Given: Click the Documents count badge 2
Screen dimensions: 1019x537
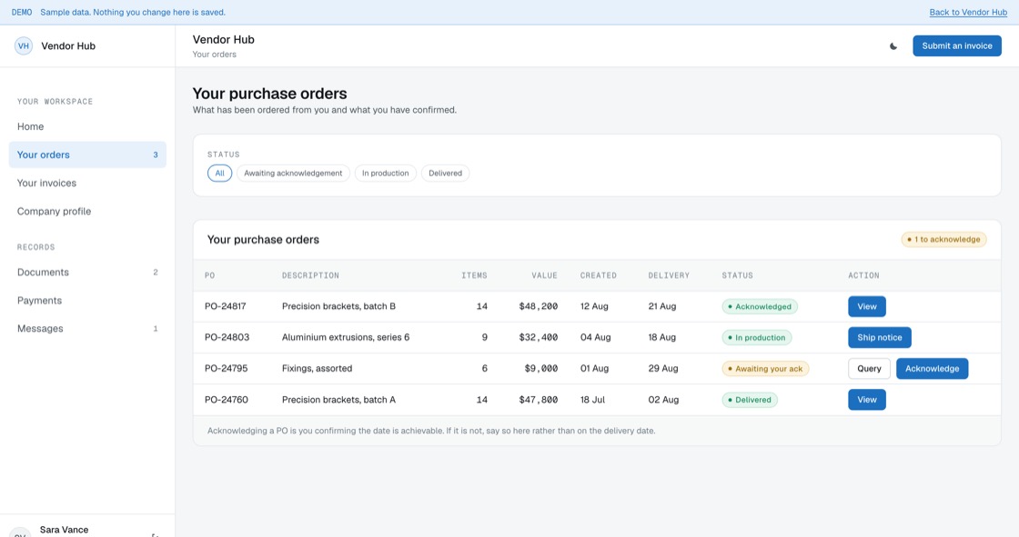Looking at the screenshot, I should (x=156, y=273).
